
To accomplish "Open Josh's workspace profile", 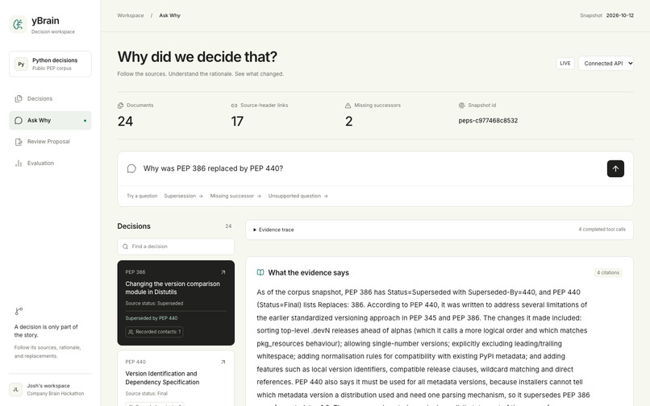I will tap(50, 389).
